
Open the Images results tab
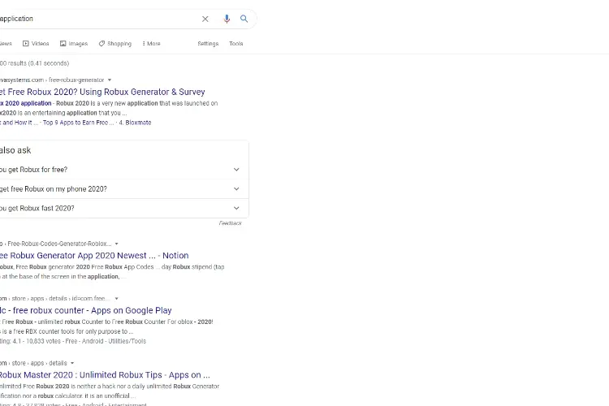click(x=74, y=44)
